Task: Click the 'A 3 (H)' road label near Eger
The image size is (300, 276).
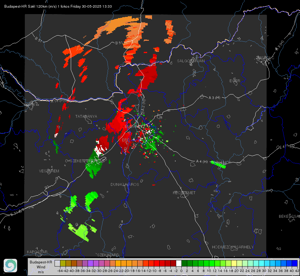Action: click(x=214, y=98)
